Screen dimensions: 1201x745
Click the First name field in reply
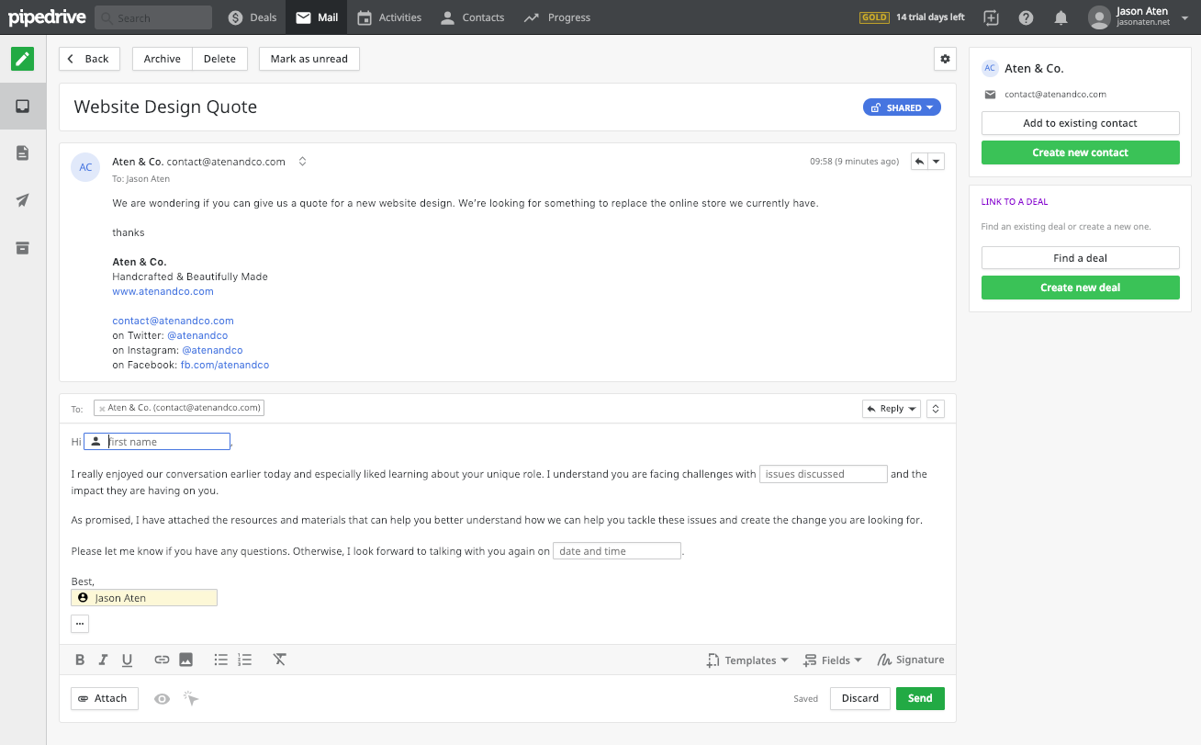[x=165, y=442]
